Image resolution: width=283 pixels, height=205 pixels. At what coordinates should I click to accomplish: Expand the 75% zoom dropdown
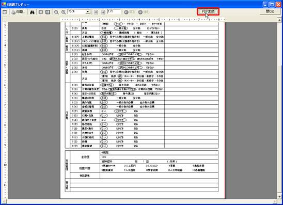pyautogui.click(x=88, y=12)
